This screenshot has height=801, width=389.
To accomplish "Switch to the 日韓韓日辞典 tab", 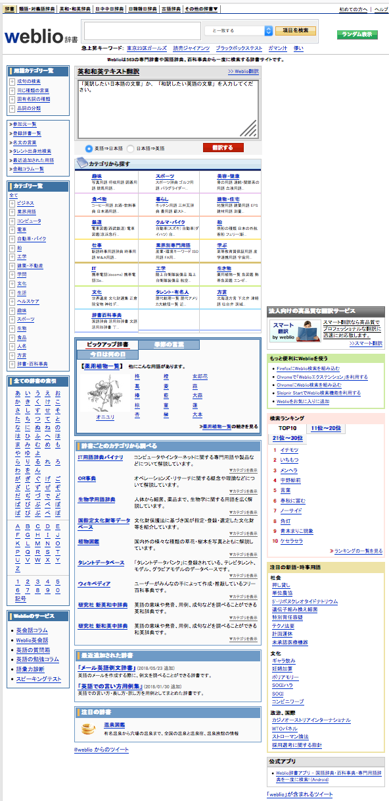I will (143, 9).
